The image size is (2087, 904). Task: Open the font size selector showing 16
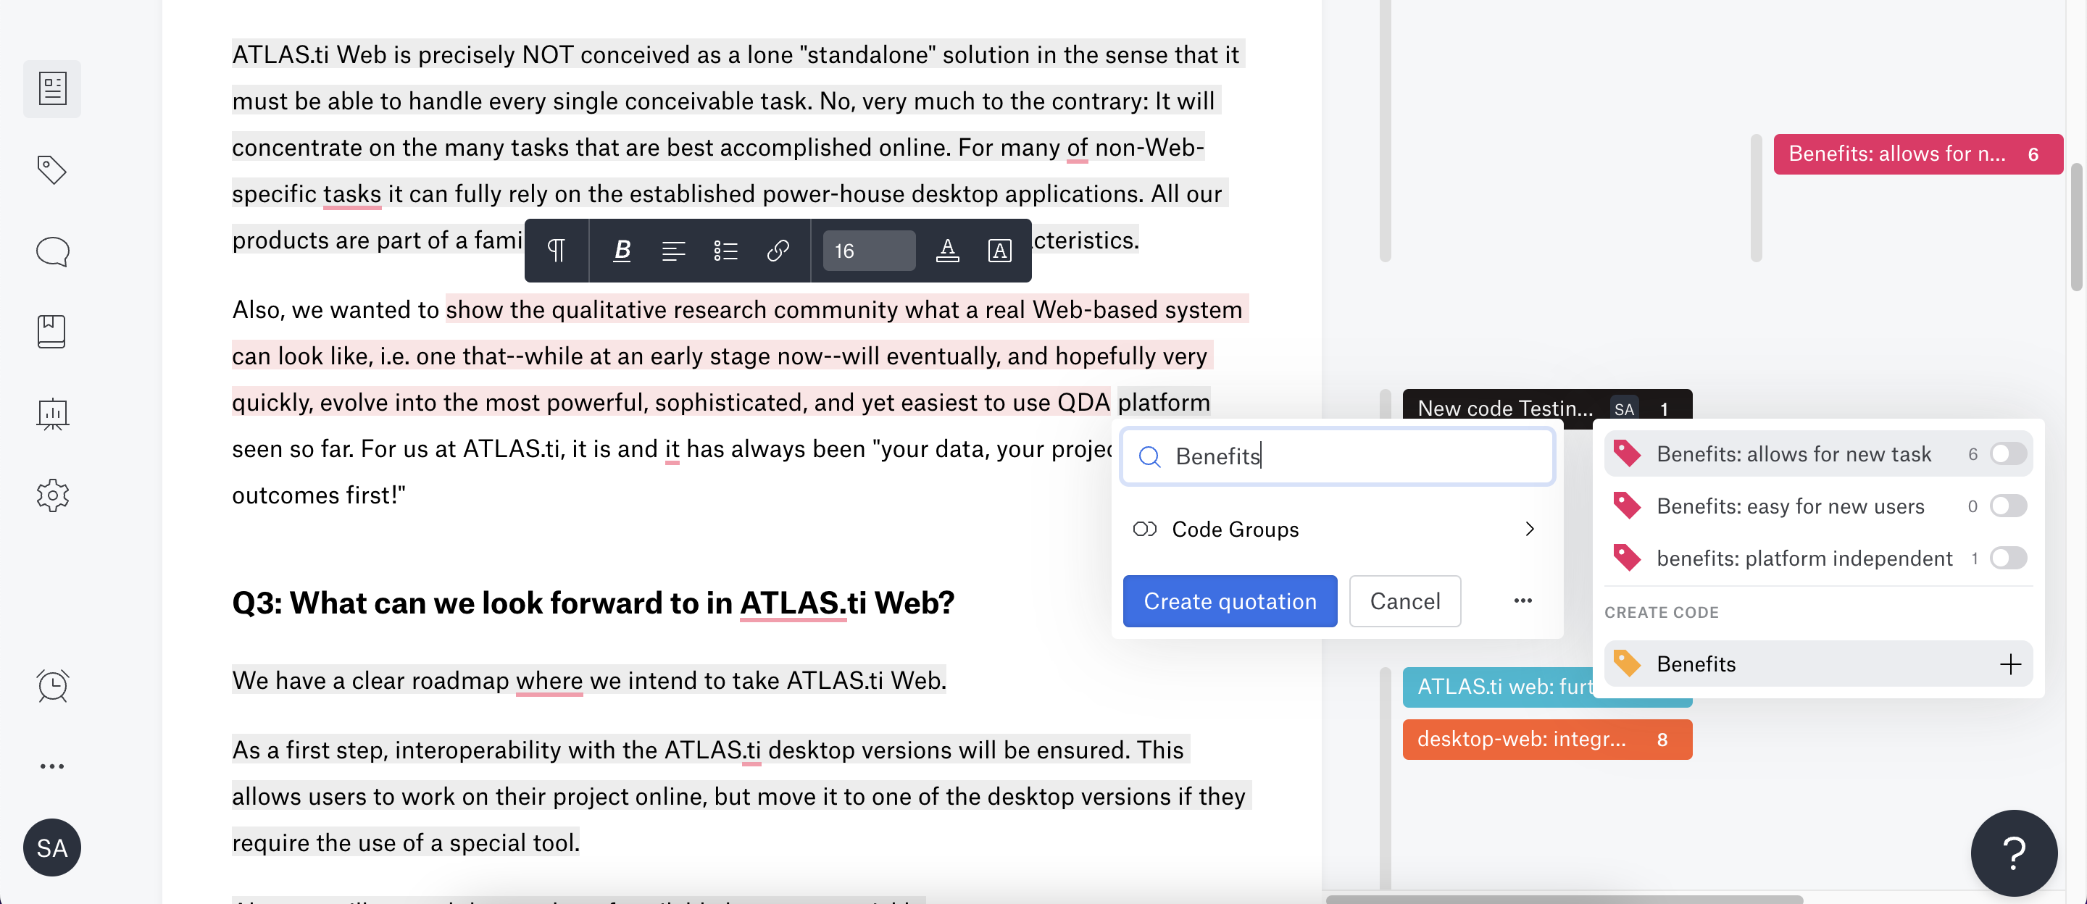coord(867,251)
